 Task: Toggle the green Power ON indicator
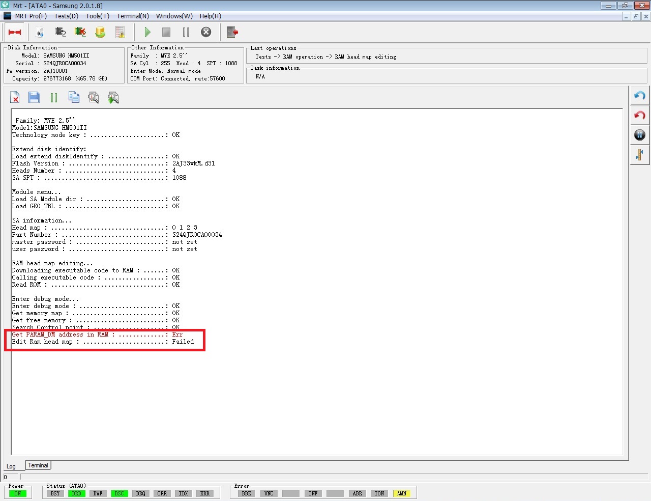tap(17, 493)
